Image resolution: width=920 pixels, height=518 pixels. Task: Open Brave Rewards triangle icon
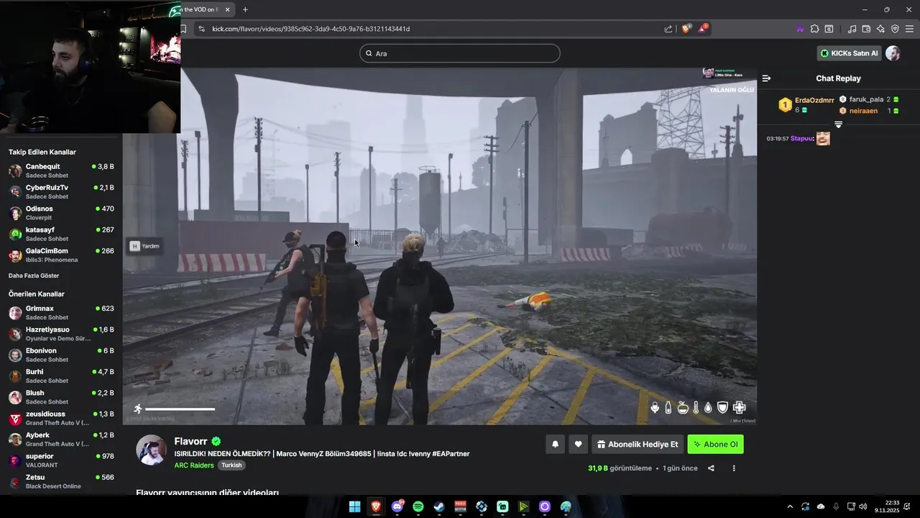click(702, 29)
